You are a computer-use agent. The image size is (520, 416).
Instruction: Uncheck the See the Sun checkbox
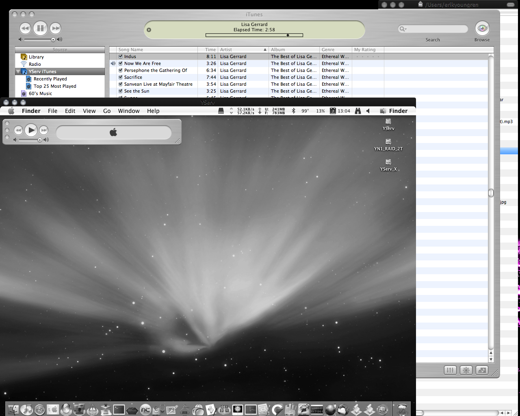[x=121, y=91]
